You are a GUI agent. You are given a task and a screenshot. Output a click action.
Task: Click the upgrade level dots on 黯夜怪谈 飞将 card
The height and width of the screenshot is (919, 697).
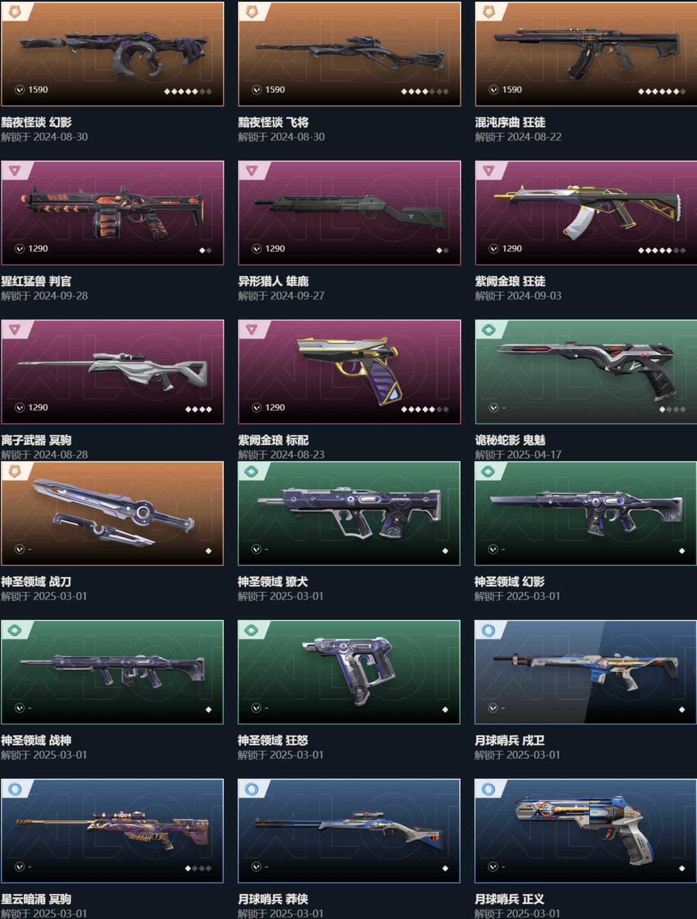[425, 92]
